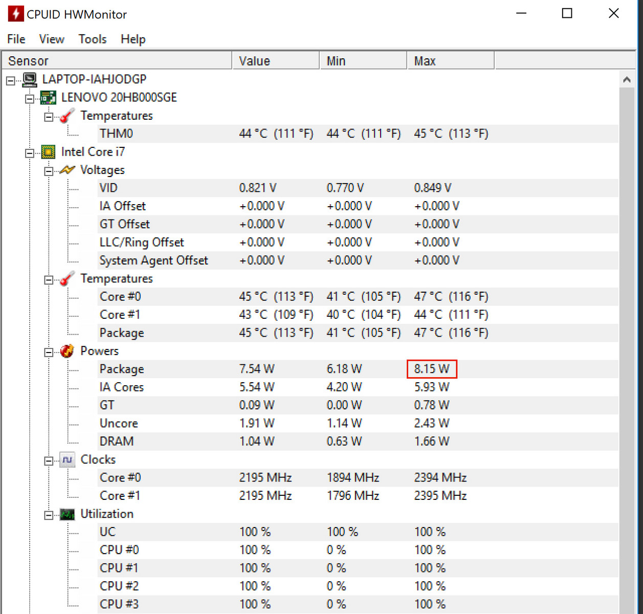Select Core #0 under Temperatures
The height and width of the screenshot is (614, 643).
(x=358, y=297)
